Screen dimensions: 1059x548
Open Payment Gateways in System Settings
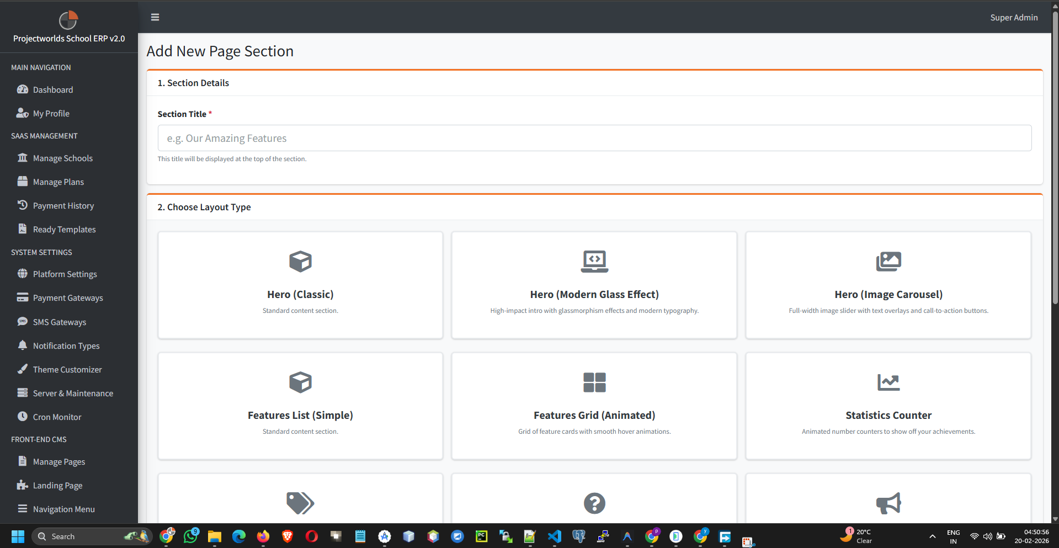67,297
